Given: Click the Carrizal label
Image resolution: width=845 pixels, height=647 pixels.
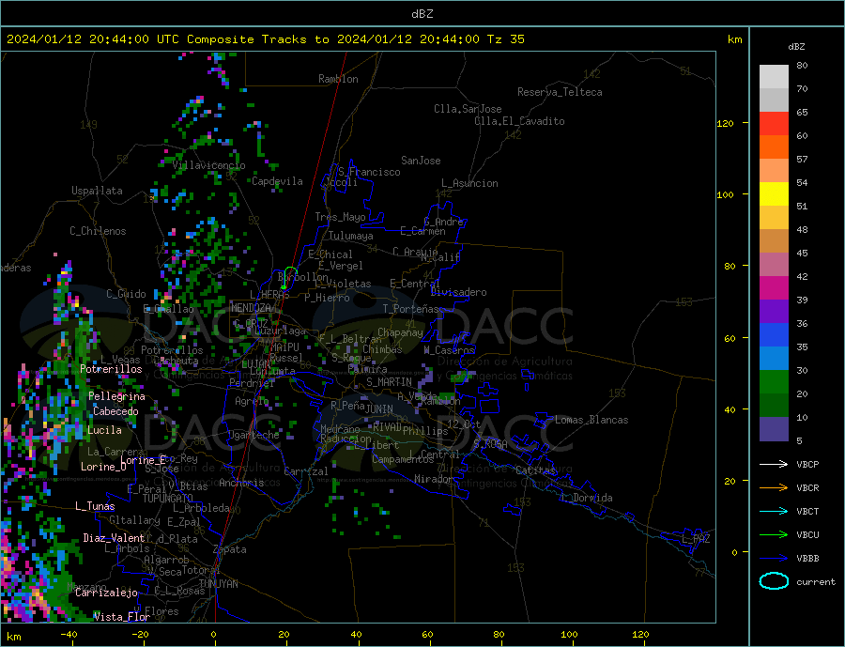Looking at the screenshot, I should [x=306, y=471].
